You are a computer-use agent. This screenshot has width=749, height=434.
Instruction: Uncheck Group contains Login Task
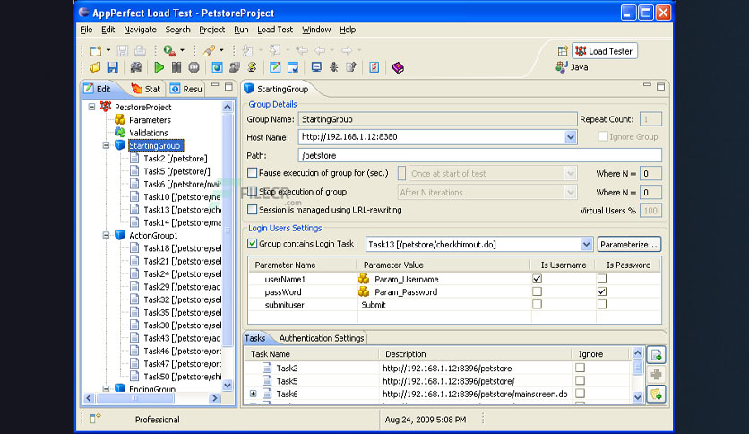coord(253,243)
